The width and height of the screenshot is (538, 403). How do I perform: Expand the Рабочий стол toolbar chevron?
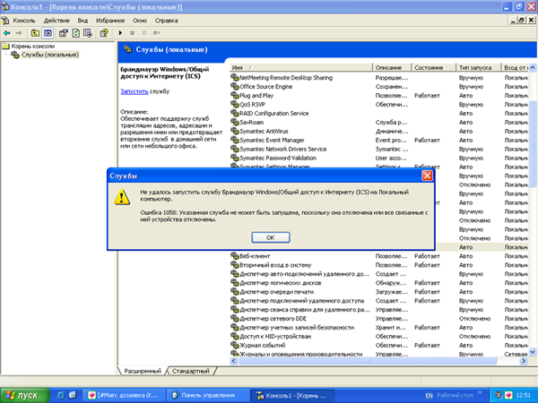click(x=480, y=393)
